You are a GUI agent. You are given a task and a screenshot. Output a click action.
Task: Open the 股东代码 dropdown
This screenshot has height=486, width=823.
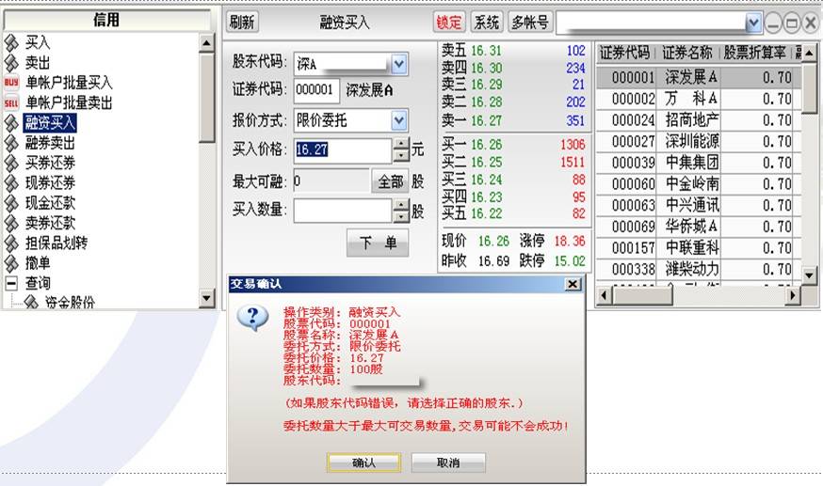tap(399, 65)
